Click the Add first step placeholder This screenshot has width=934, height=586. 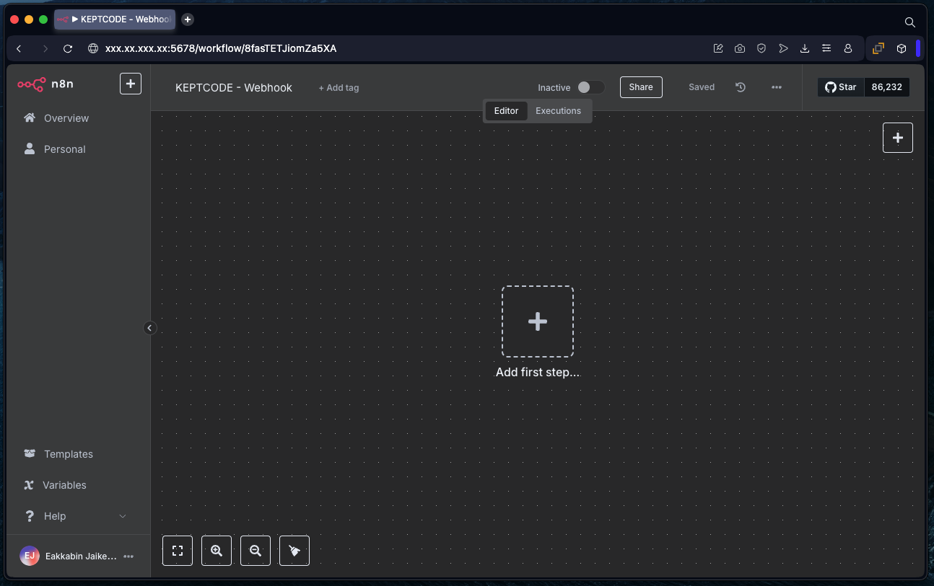[538, 321]
